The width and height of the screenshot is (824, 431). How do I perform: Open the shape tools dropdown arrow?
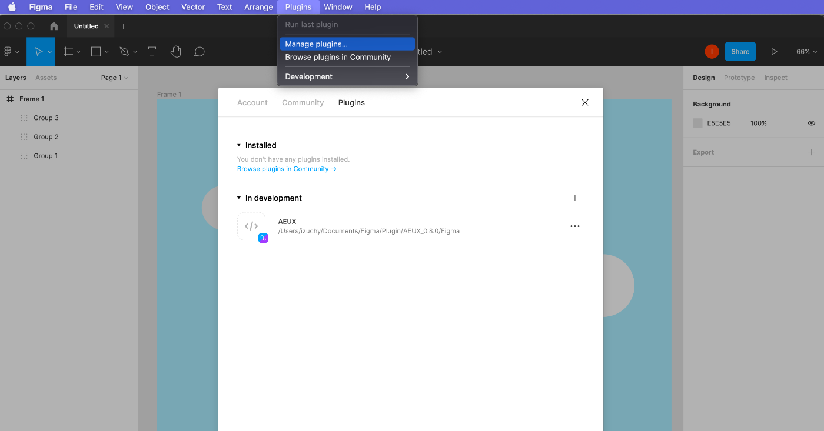107,52
